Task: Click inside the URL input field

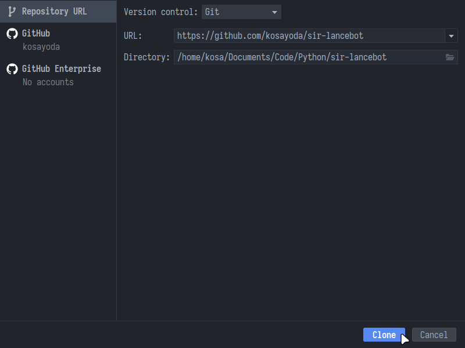Action: coord(291,35)
